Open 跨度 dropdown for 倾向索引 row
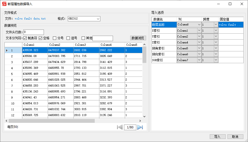Viewport: 248px width, 142px height. [216, 54]
